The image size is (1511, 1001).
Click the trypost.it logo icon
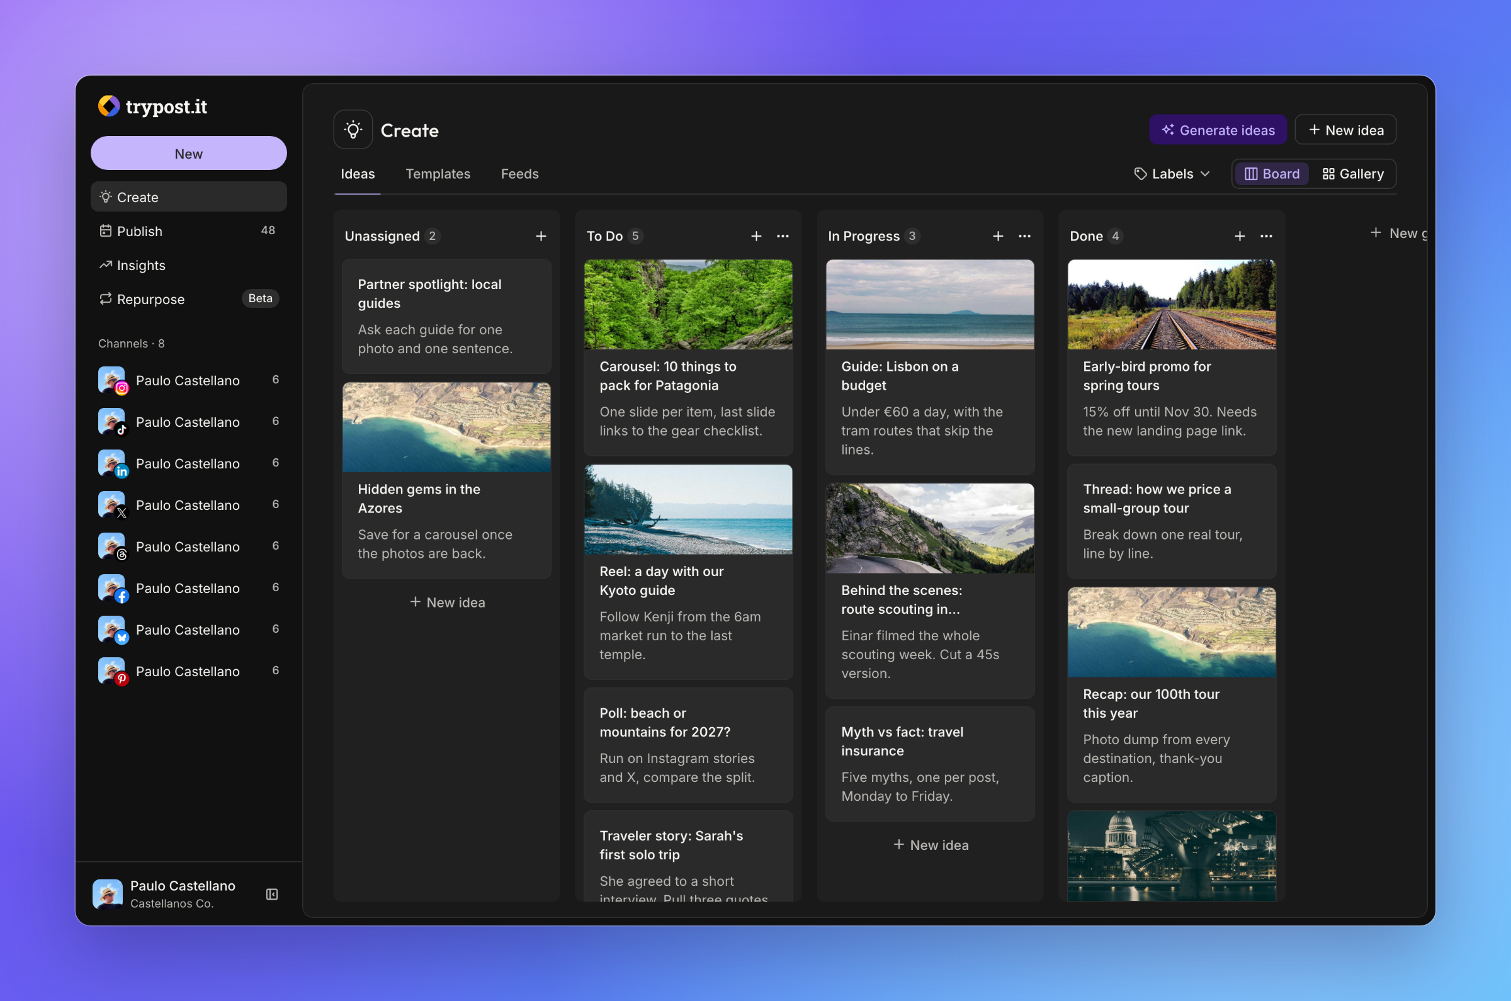pyautogui.click(x=108, y=106)
